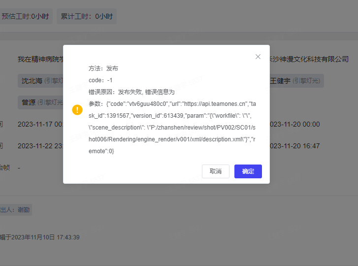Screen dimensions: 358x266
Task: Click the yellow warning exclamation icon
Action: point(77,110)
